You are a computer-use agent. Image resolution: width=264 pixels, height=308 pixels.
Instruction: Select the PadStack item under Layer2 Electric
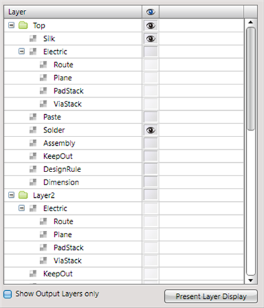(69, 247)
